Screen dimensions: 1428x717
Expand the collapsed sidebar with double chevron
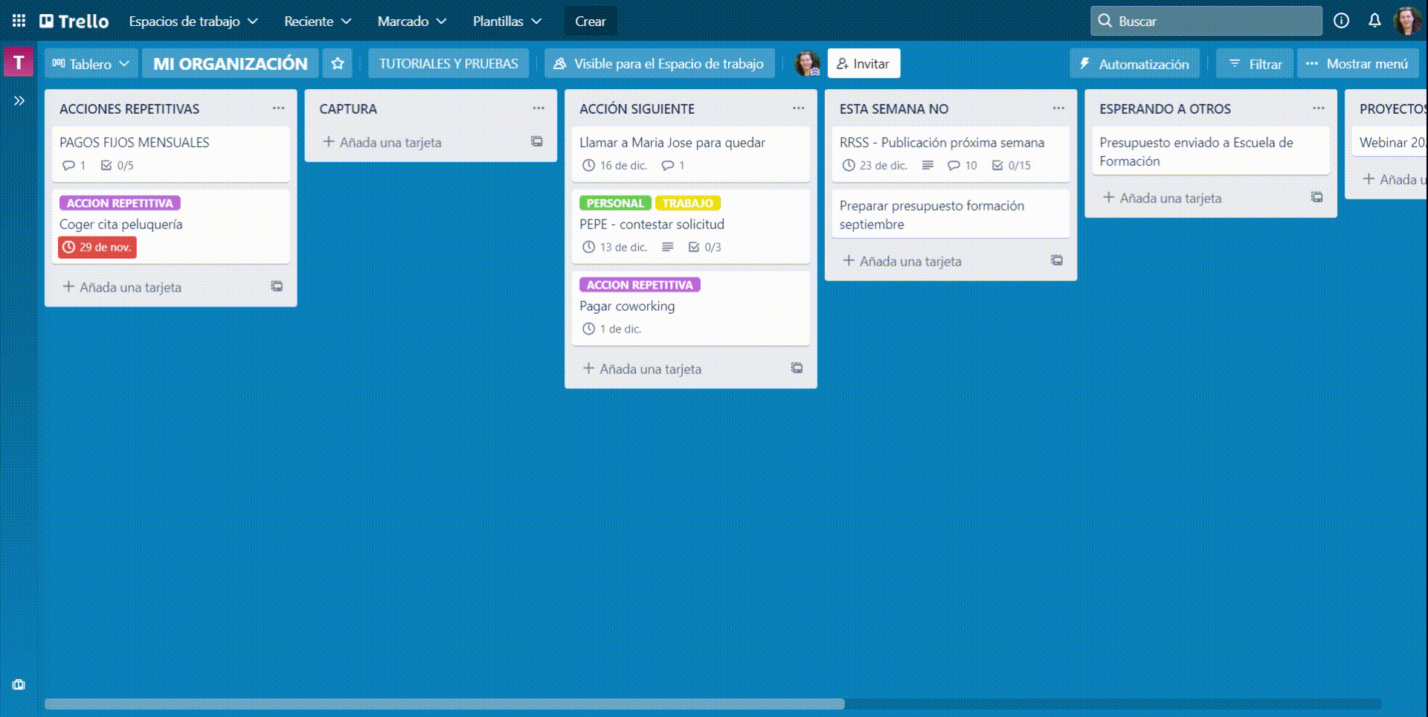coord(19,100)
